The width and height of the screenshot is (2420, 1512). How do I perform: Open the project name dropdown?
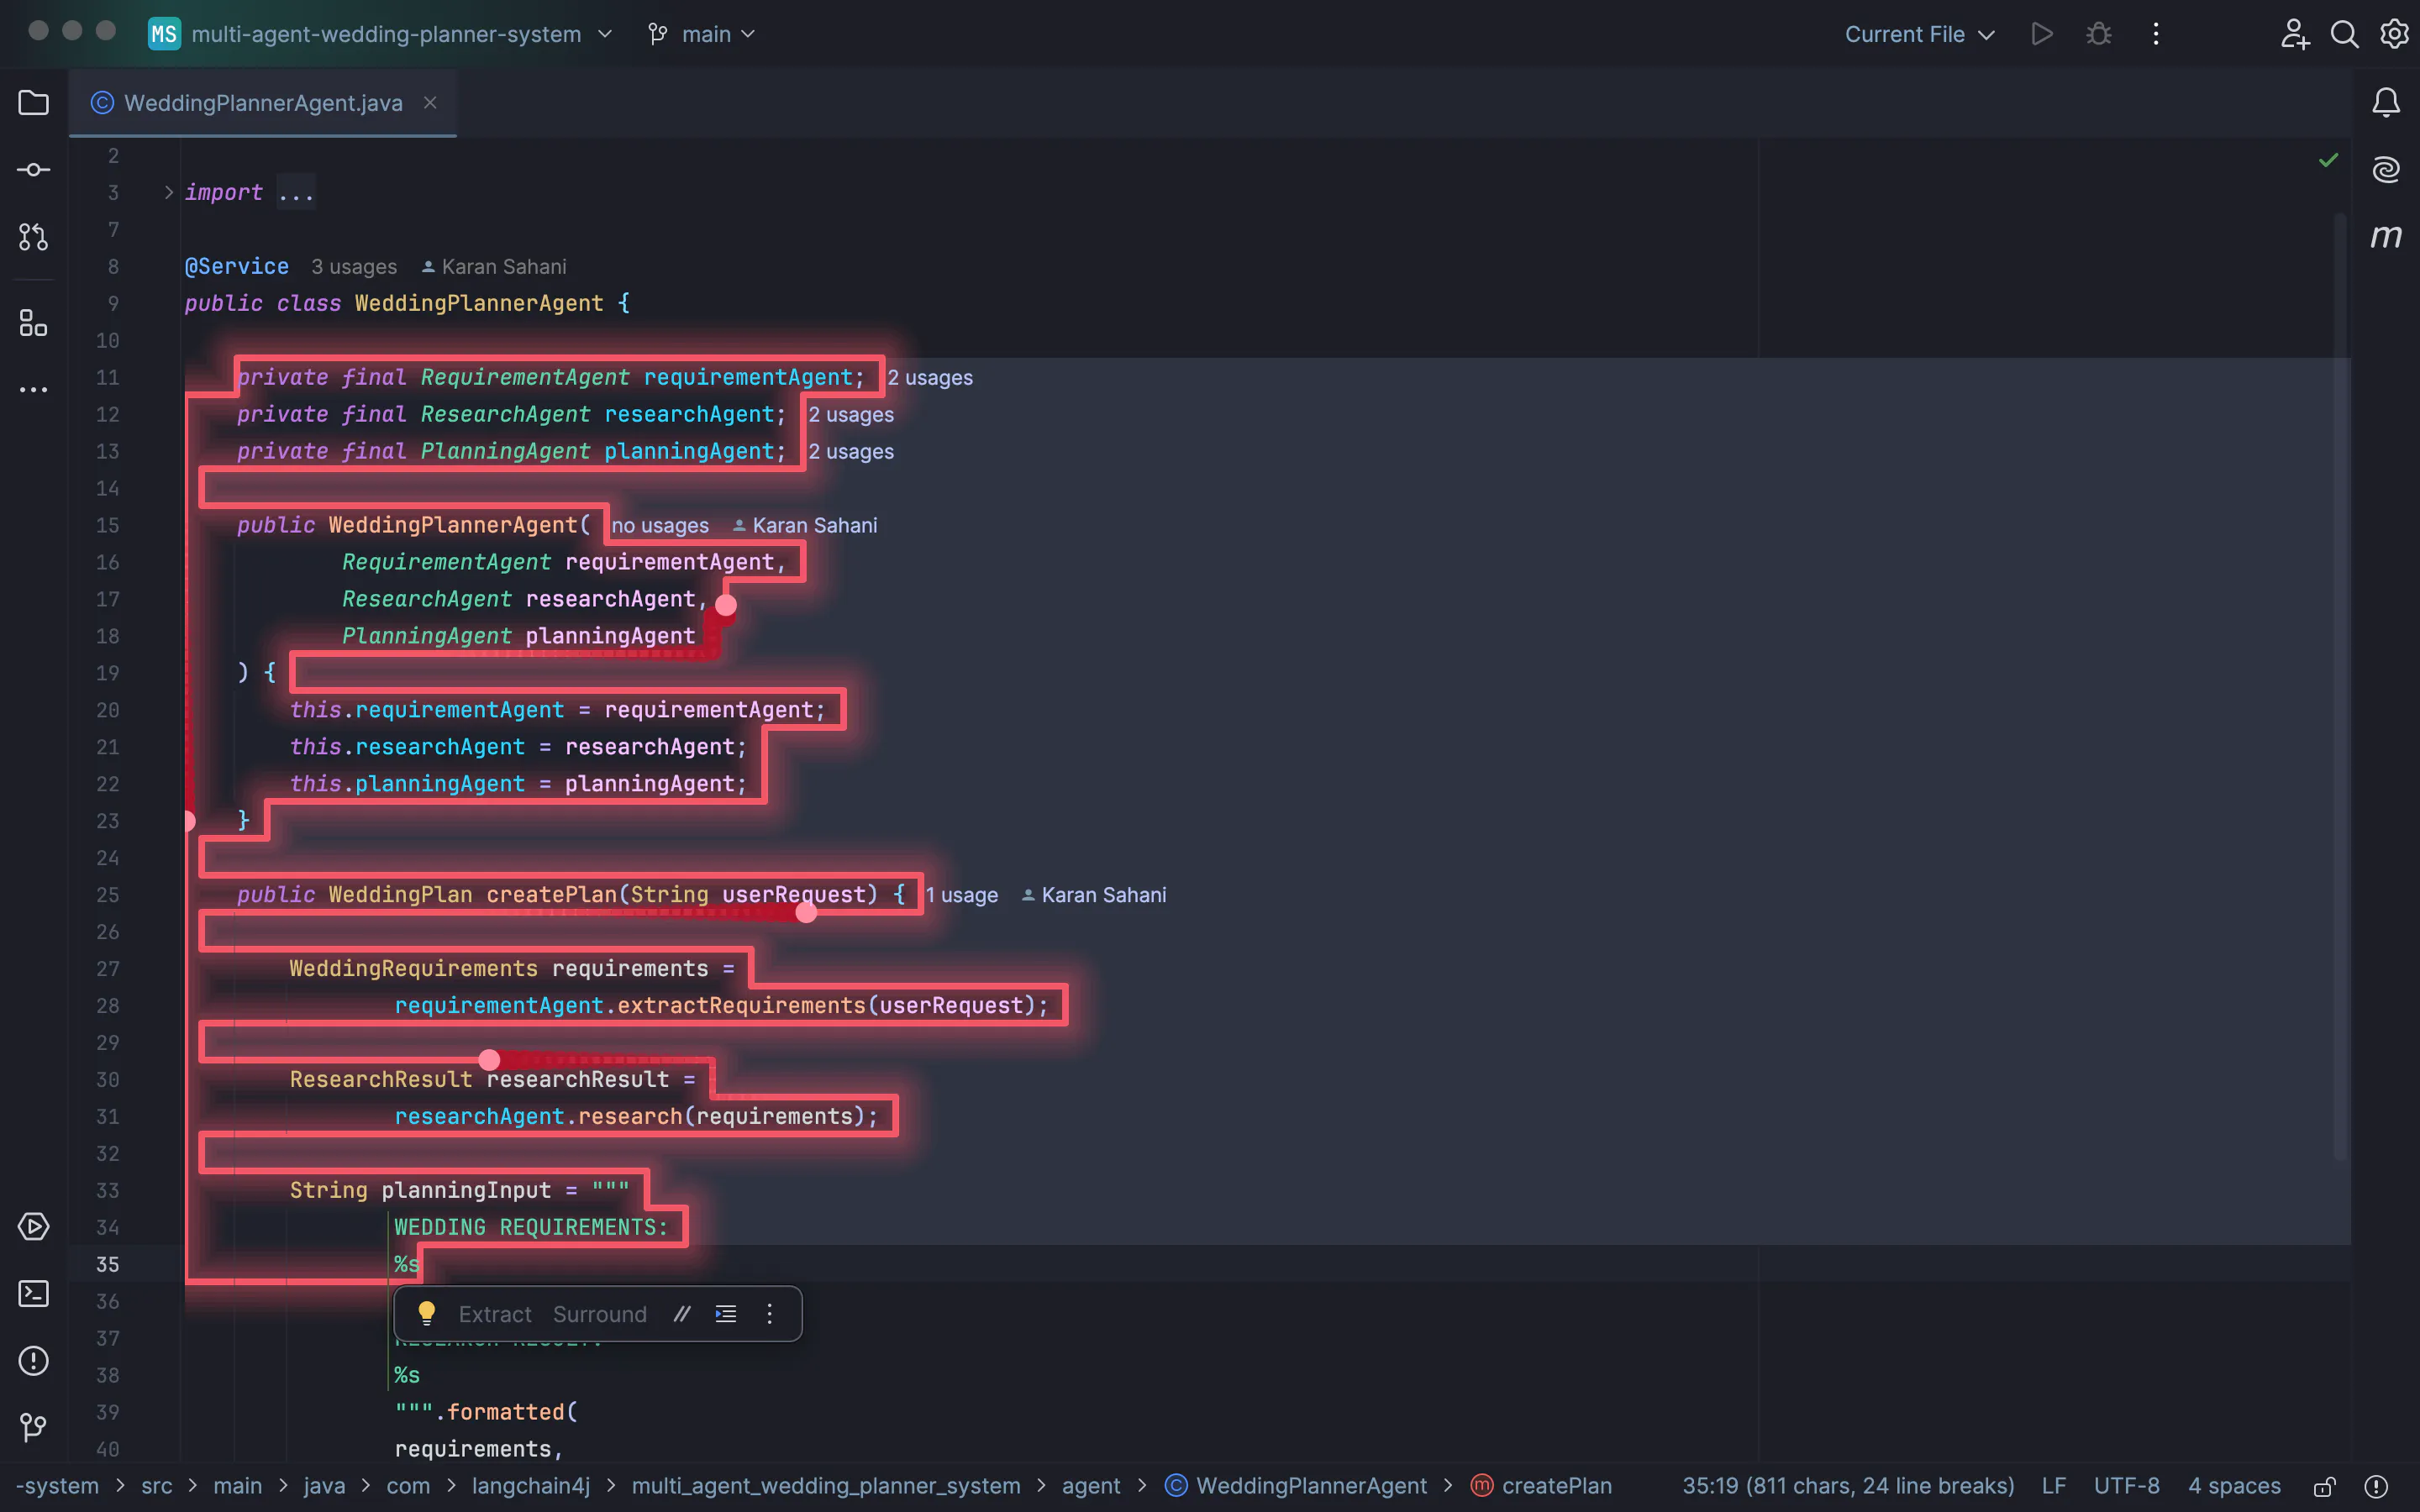point(401,34)
